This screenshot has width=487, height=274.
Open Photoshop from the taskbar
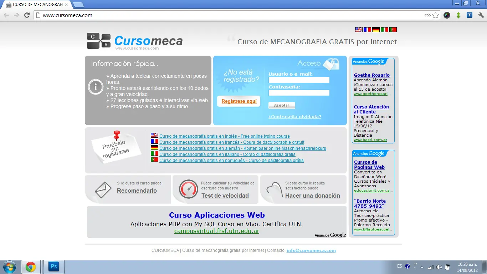54,267
